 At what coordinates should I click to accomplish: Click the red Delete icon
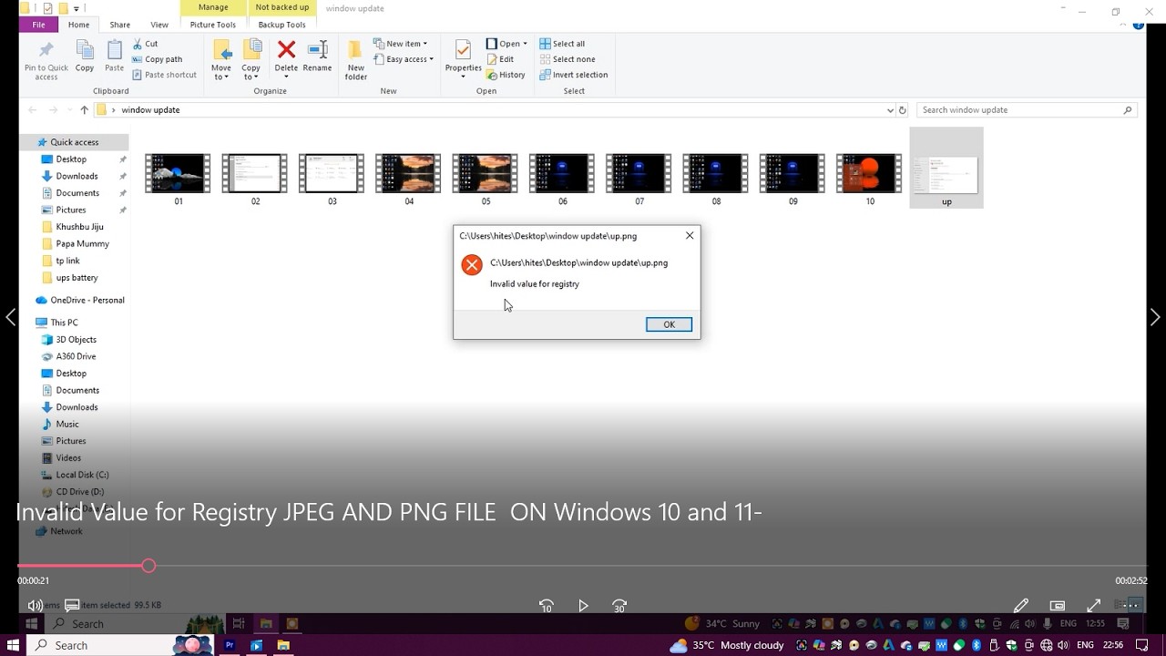click(x=286, y=50)
